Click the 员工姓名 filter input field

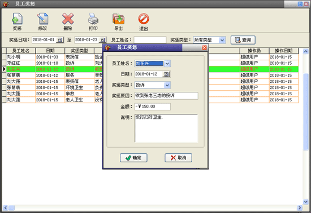tap(150, 40)
